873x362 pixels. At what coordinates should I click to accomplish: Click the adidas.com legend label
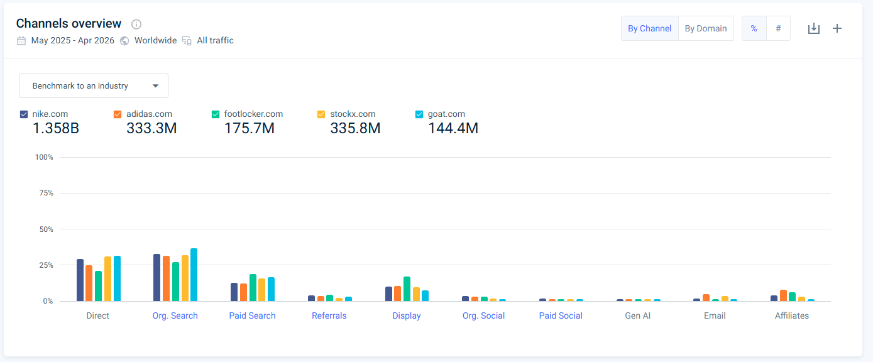click(149, 114)
